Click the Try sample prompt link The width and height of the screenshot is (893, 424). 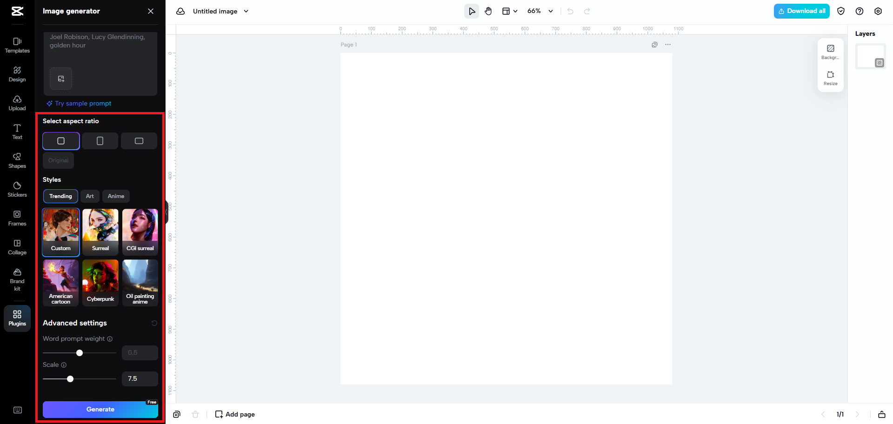79,103
